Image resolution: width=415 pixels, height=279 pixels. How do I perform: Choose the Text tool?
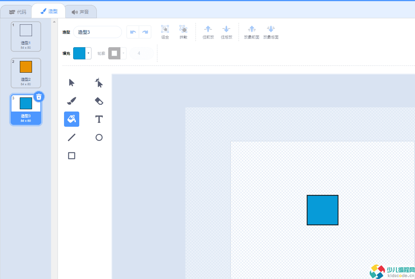click(99, 119)
